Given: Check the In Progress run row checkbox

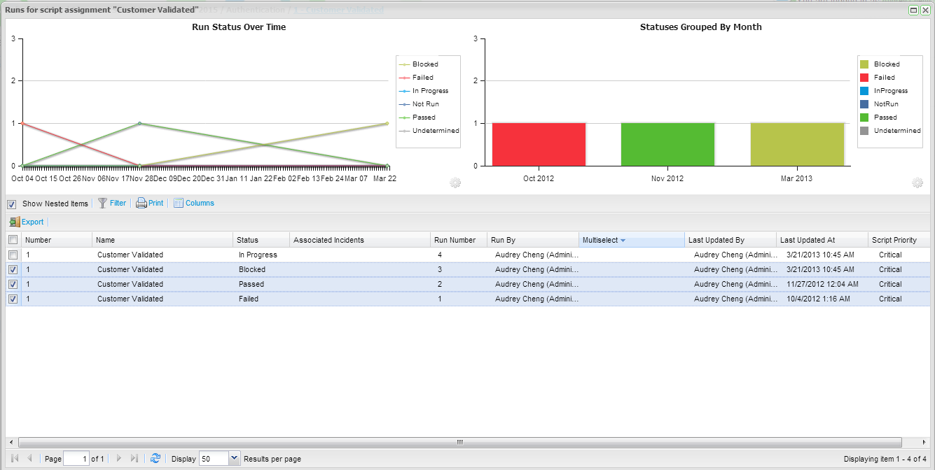Looking at the screenshot, I should (13, 255).
